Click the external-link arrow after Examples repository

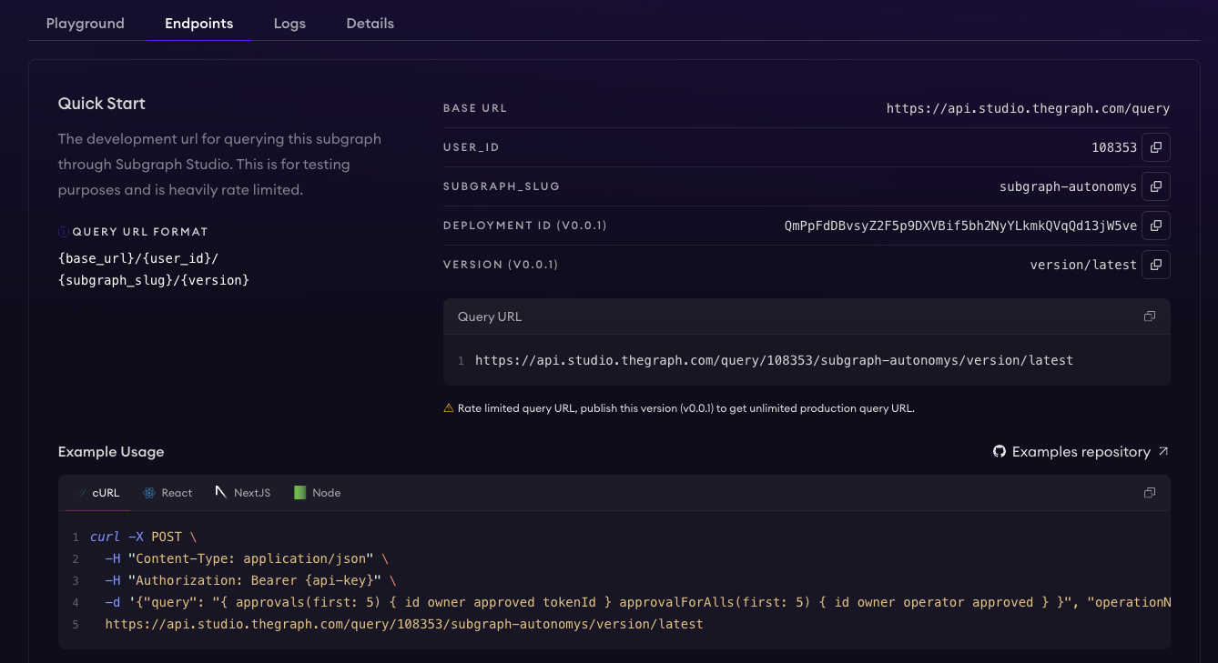(1163, 452)
